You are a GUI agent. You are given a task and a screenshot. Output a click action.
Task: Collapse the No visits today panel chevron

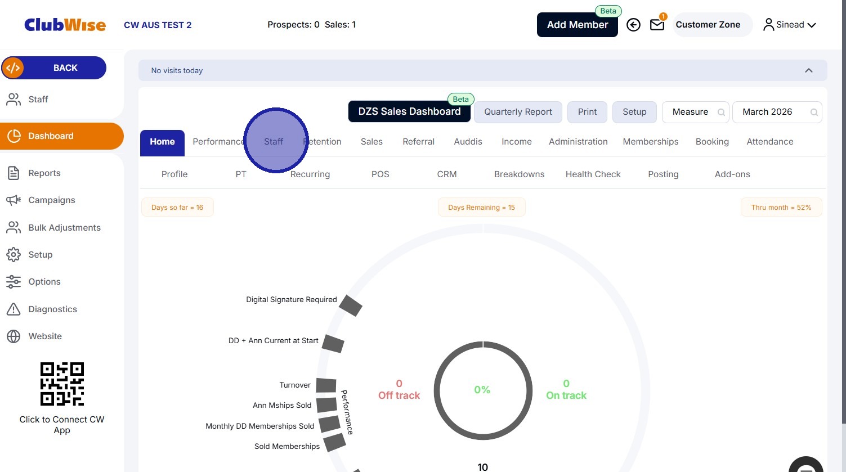[x=809, y=71]
